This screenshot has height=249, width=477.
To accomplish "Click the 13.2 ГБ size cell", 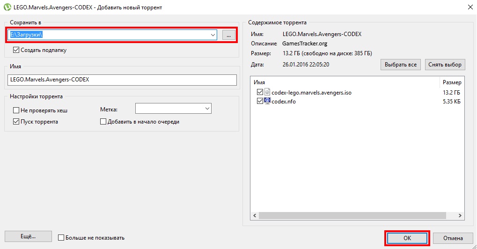I will [x=451, y=92].
